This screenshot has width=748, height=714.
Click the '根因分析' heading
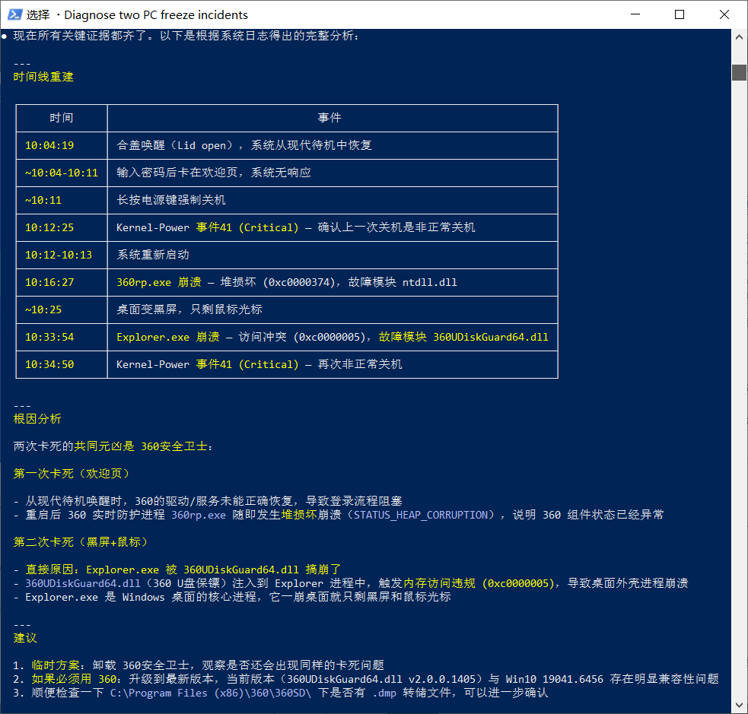[37, 419]
